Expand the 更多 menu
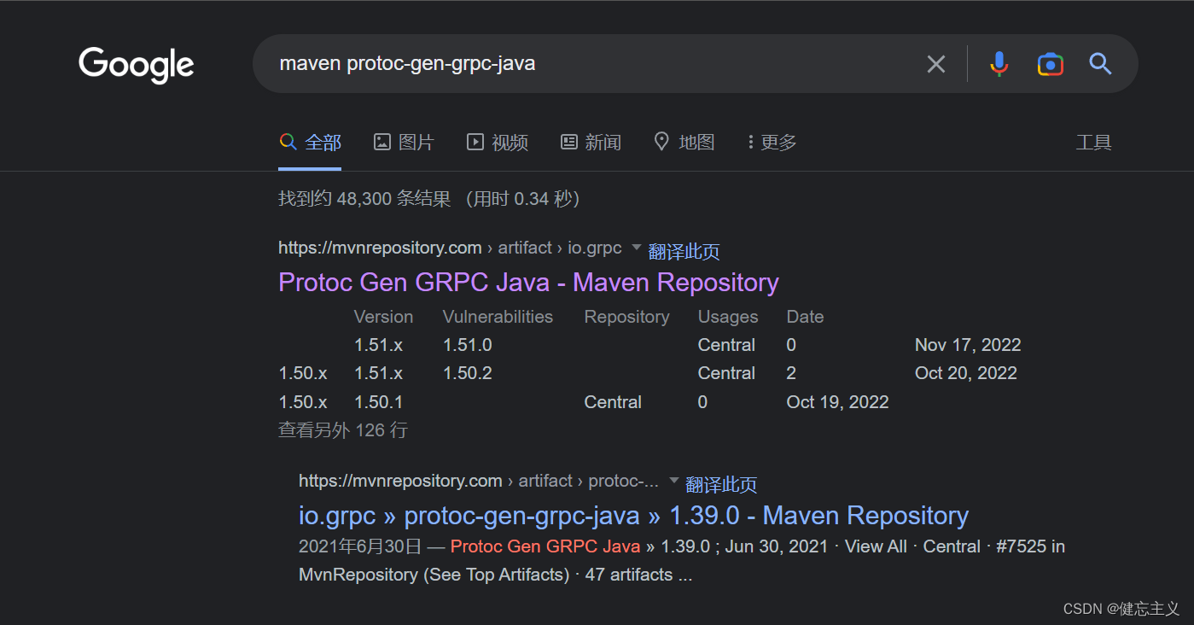1194x625 pixels. [x=772, y=143]
